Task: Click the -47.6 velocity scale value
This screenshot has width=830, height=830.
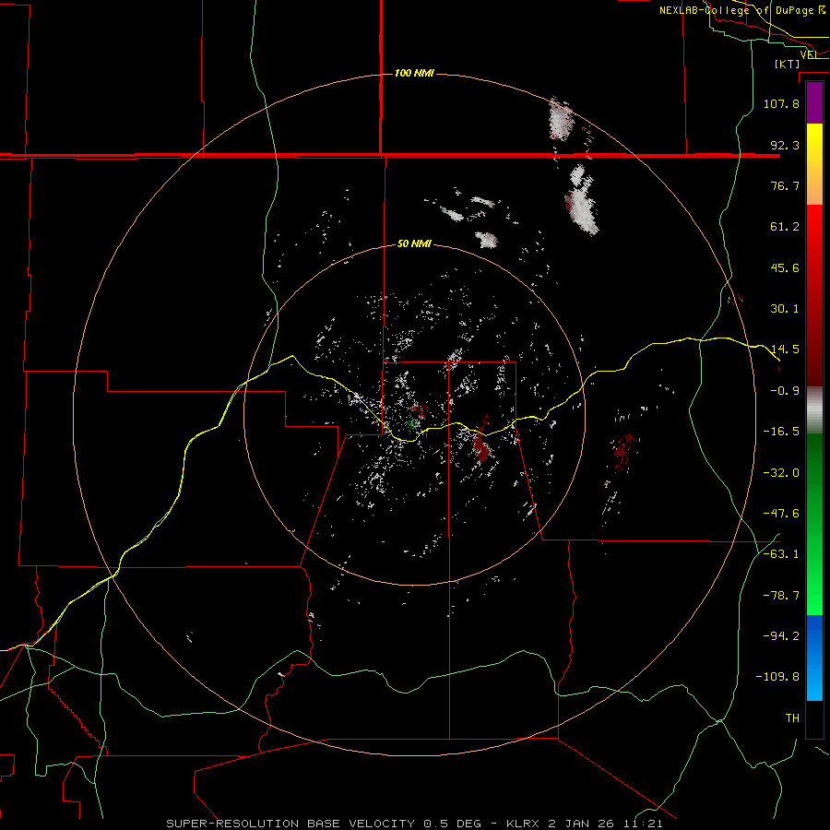Action: (x=781, y=514)
